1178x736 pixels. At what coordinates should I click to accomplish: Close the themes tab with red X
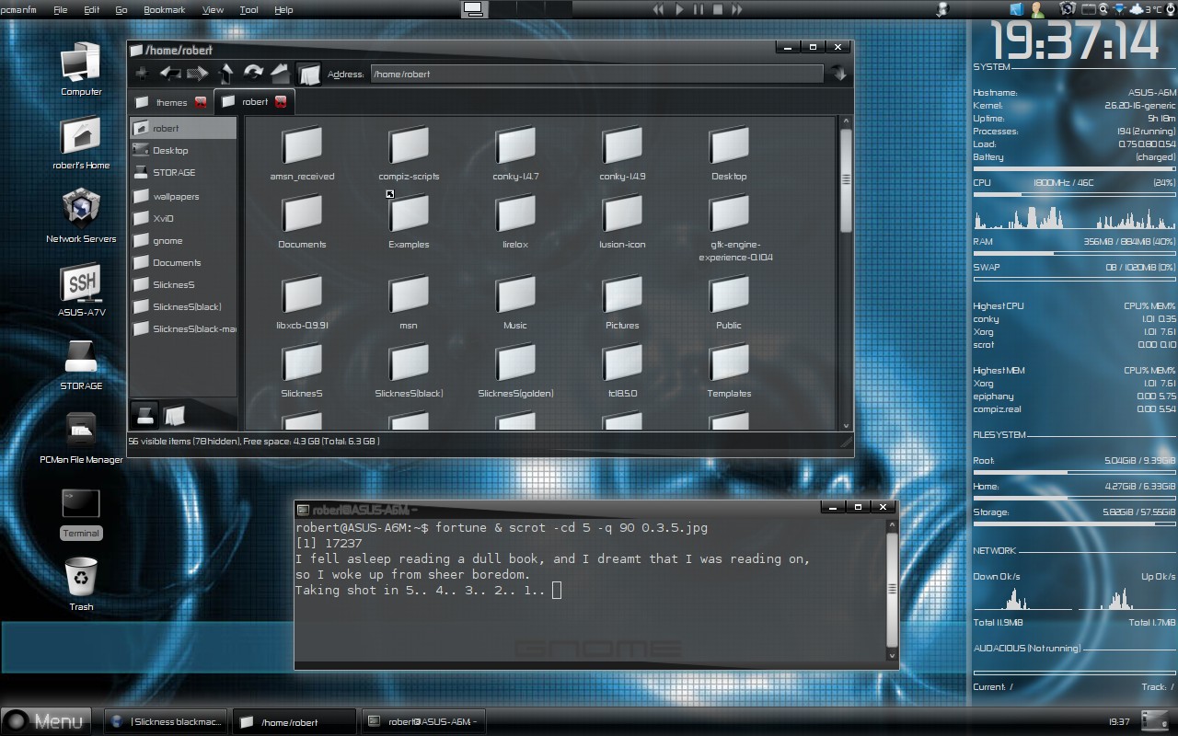(x=201, y=102)
